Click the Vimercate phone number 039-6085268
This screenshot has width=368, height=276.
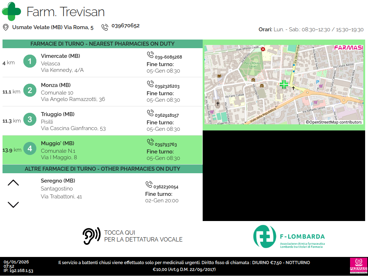168,57
